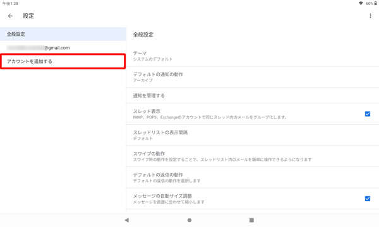
Task: Open the テーマ setting
Action: [x=253, y=56]
